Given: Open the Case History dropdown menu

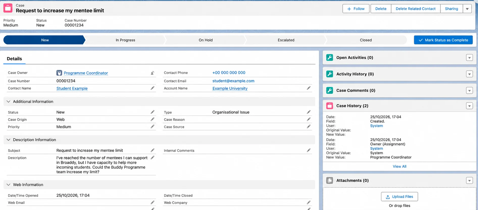Looking at the screenshot, I should 469,106.
